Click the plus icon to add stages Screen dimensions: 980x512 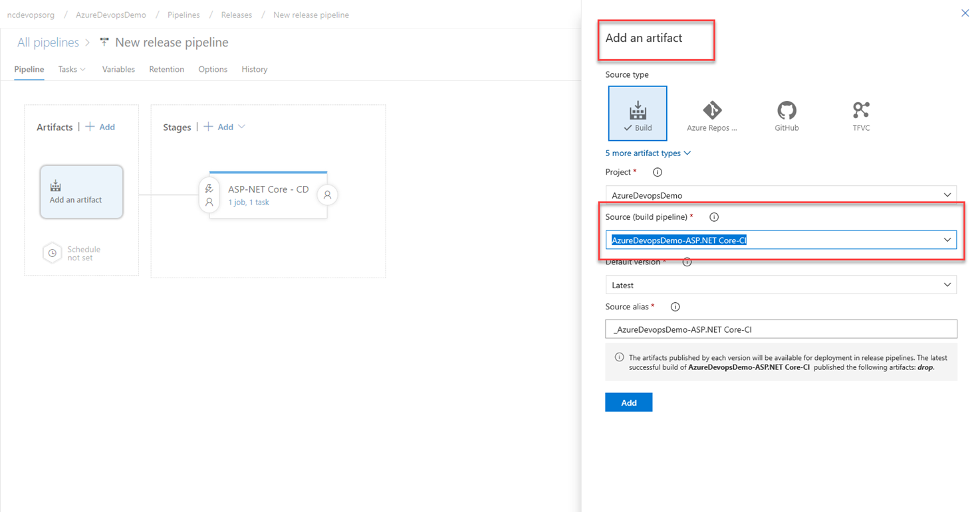click(208, 127)
